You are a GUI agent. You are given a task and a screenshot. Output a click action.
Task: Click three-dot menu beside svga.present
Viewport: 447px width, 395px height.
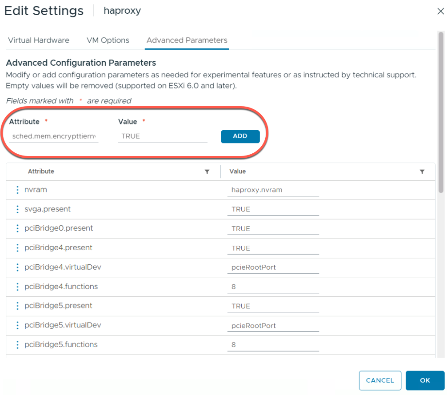[17, 209]
